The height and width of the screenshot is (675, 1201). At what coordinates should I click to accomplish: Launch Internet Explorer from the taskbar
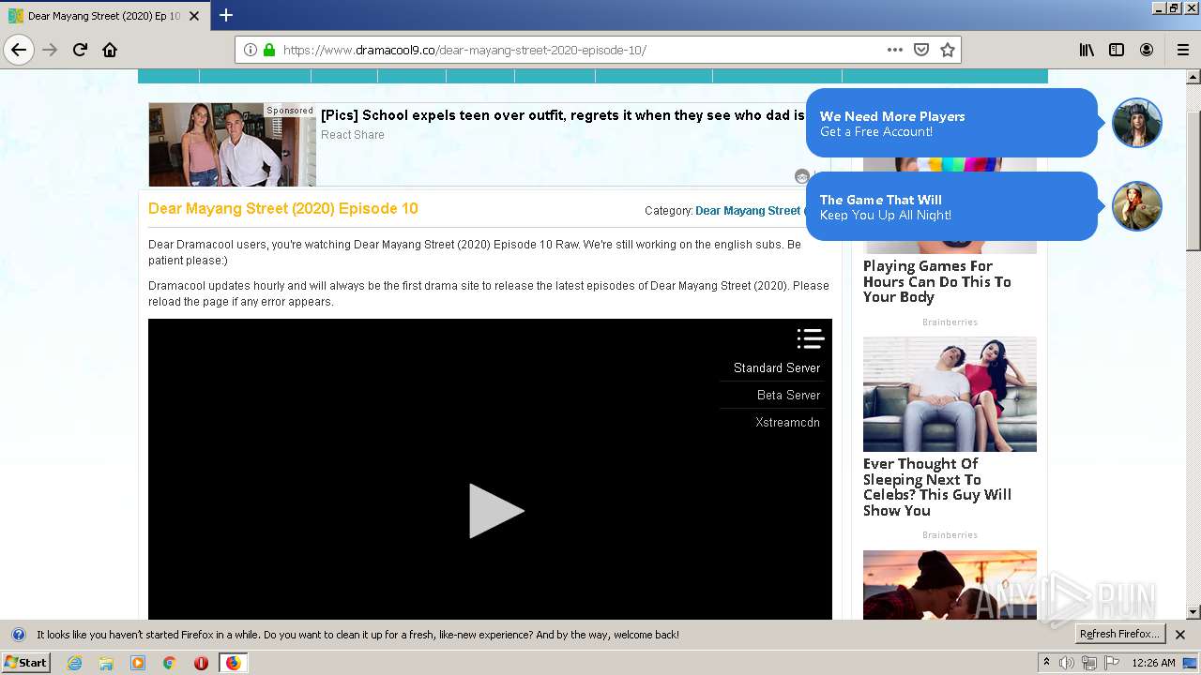point(74,663)
